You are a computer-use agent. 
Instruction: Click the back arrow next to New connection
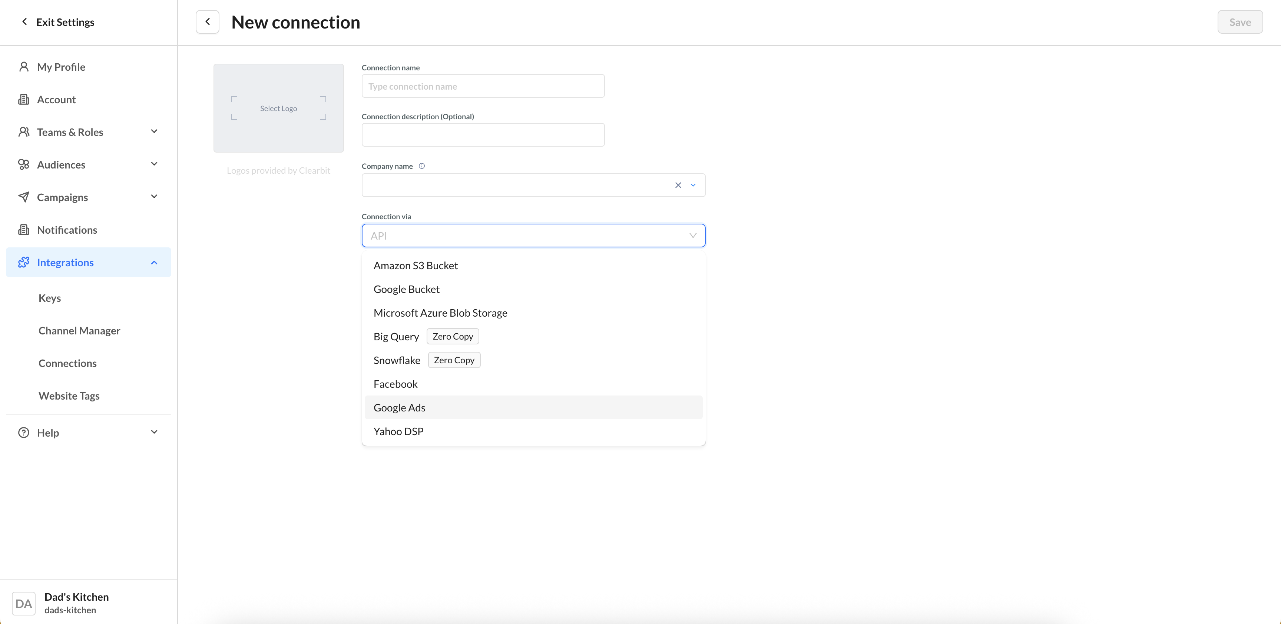(x=207, y=22)
